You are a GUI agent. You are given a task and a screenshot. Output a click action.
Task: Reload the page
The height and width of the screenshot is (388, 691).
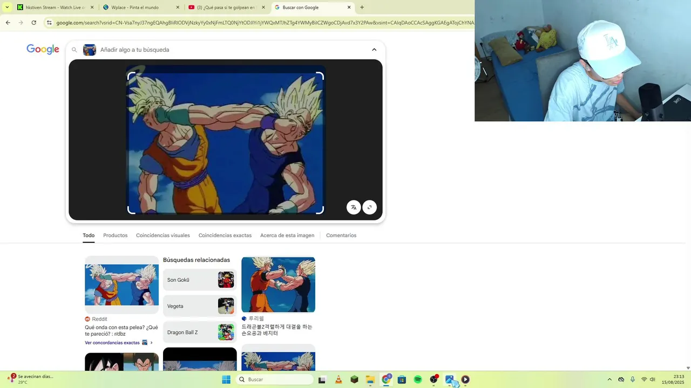point(33,23)
